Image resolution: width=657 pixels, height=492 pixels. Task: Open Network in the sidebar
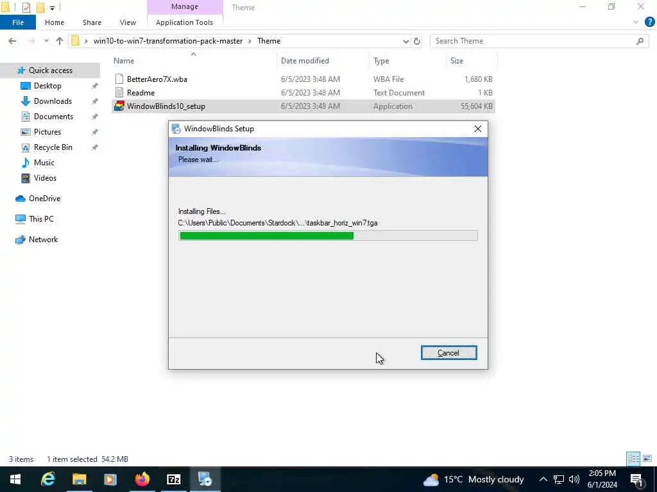tap(43, 240)
